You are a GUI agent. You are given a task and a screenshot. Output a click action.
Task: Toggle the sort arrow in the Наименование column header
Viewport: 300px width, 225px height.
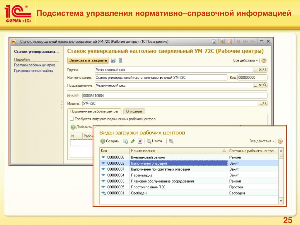point(224,151)
